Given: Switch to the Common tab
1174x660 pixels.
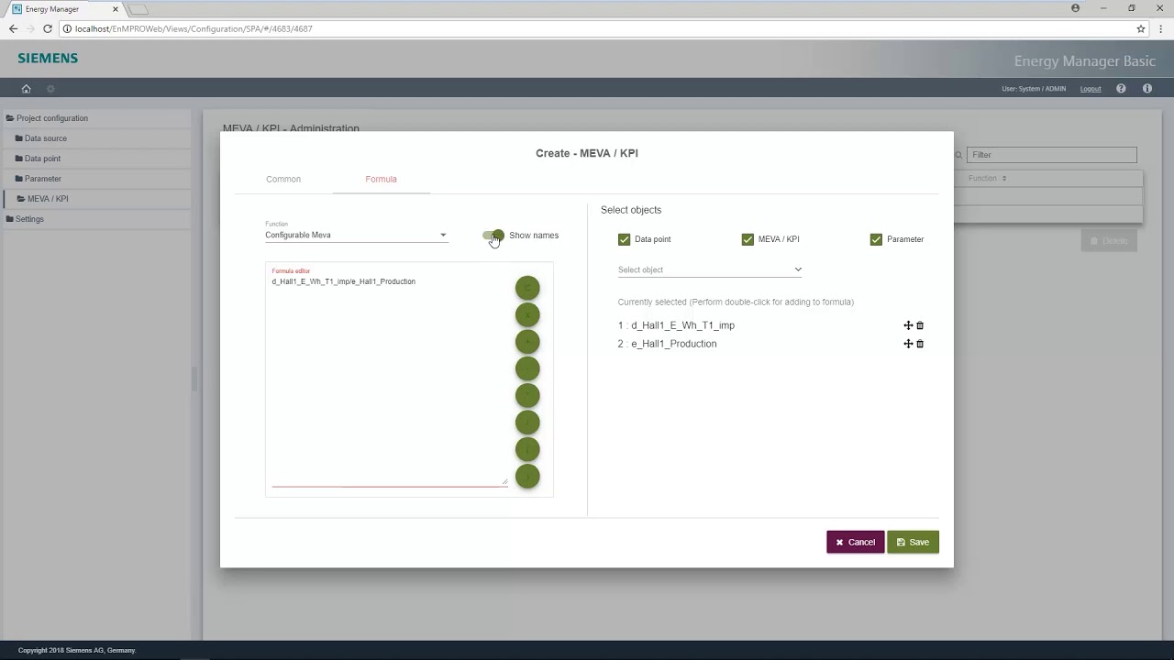Looking at the screenshot, I should click(x=283, y=179).
